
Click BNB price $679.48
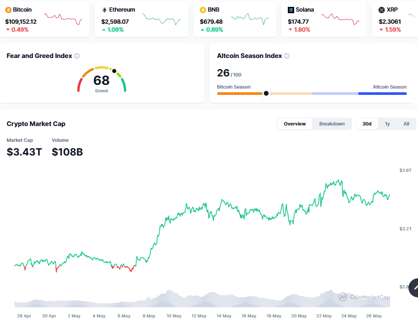pos(211,22)
